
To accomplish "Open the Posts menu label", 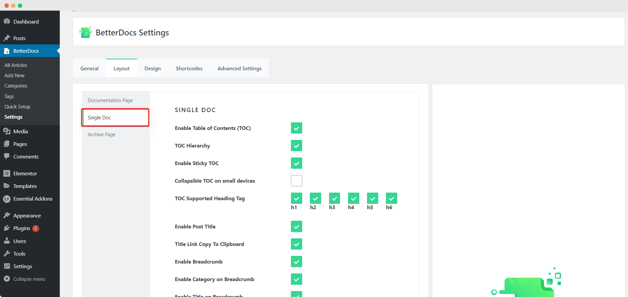I will click(19, 38).
